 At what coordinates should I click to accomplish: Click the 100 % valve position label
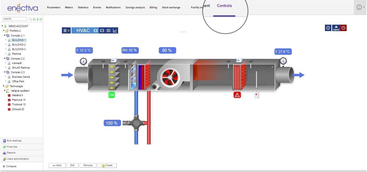[x=111, y=123]
